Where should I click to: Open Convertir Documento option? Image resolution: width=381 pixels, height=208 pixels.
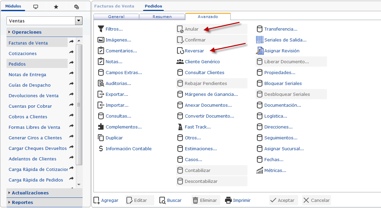pos(209,116)
